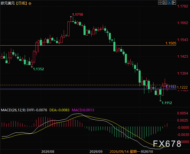This screenshot has height=154, width=190.
Task: Click the crosshair cursor icon
Action: (160, 3)
